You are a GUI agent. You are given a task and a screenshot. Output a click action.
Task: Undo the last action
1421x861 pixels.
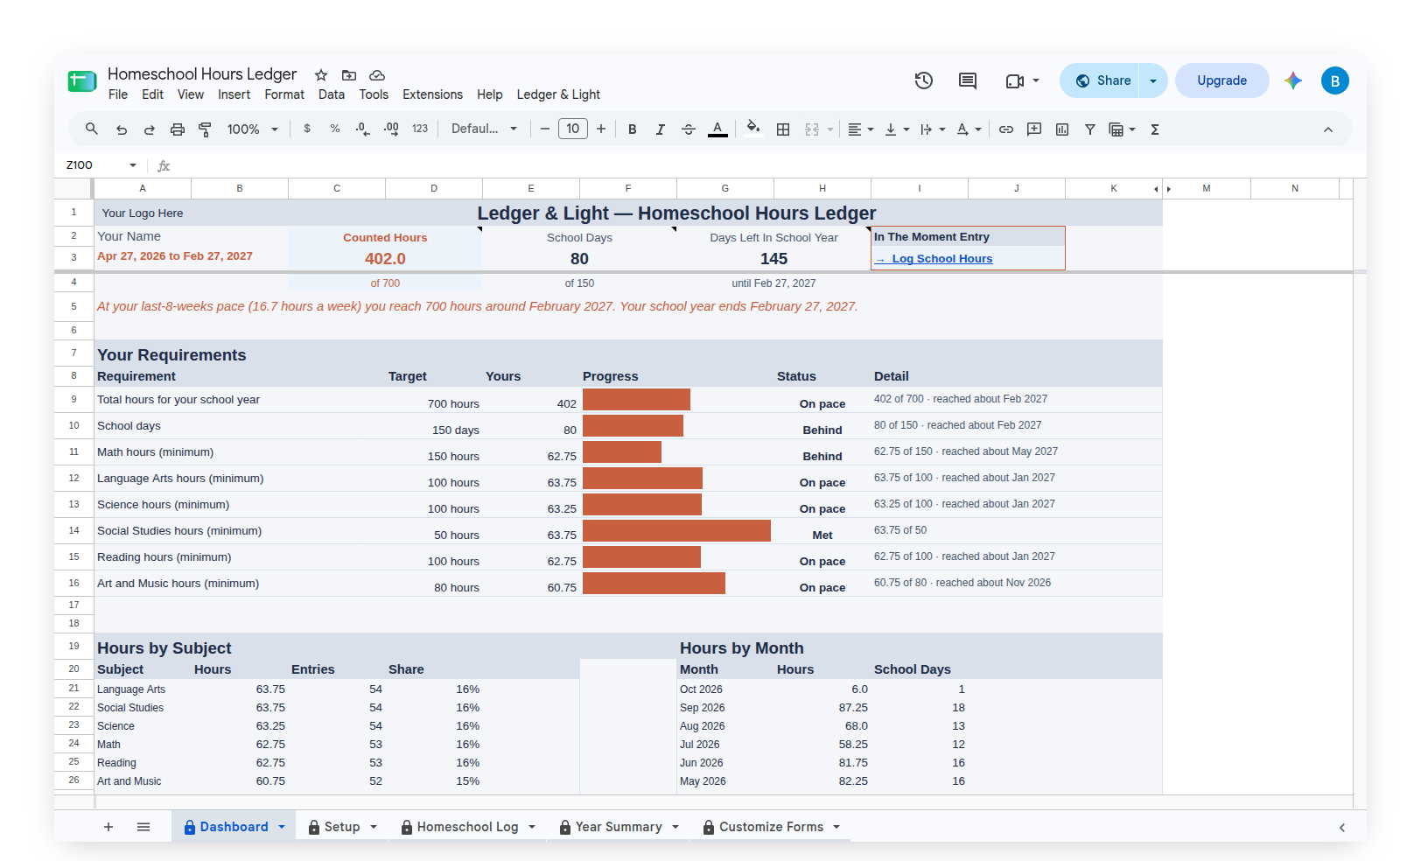[x=122, y=129]
